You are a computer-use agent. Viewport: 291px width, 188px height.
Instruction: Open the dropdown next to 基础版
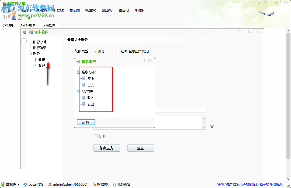(x=18, y=185)
